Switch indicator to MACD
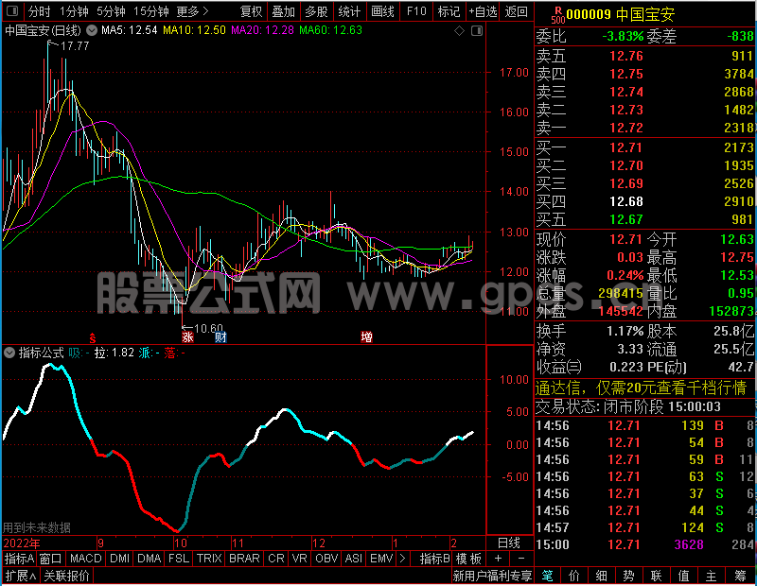757x586 pixels. 85,559
